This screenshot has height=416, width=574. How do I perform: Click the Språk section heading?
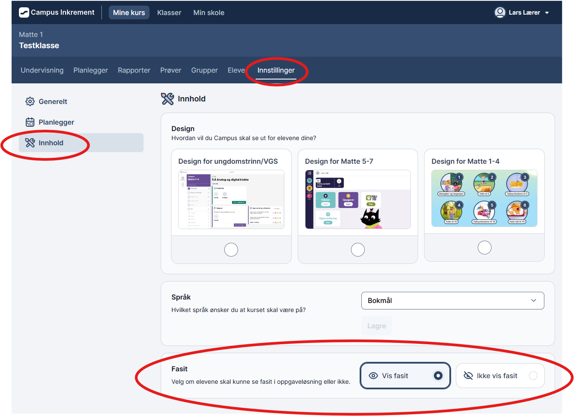pyautogui.click(x=181, y=297)
